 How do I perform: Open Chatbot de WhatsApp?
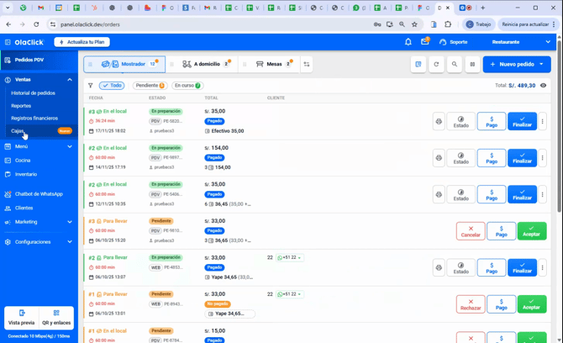tap(39, 194)
